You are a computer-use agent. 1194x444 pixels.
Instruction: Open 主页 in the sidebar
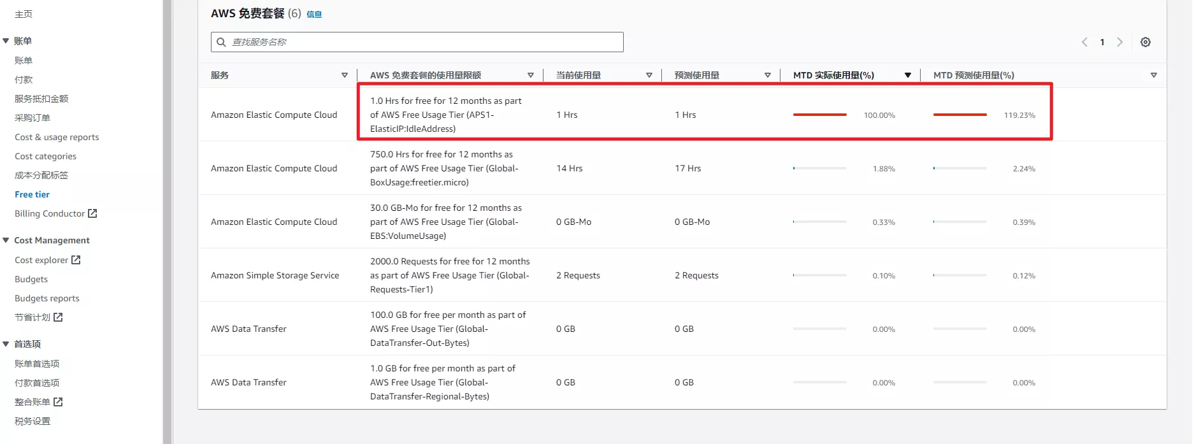(24, 14)
